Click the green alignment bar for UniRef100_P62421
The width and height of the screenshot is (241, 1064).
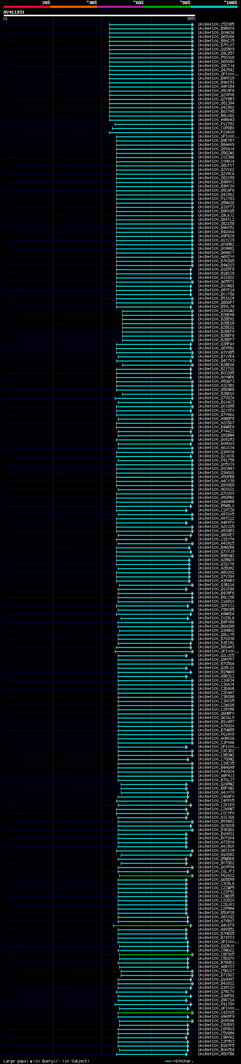click(157, 875)
